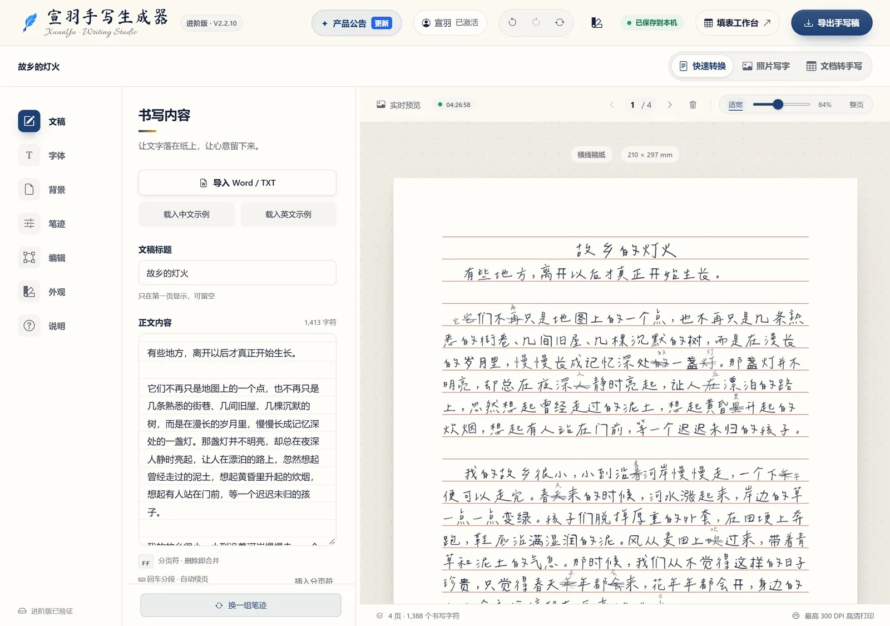Select the 整页 full-page view mode
890x626 pixels.
(x=856, y=105)
